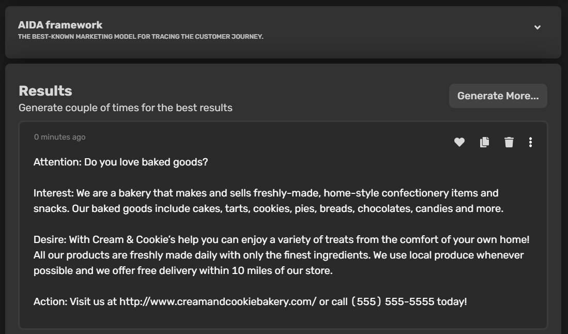This screenshot has height=334, width=568.
Task: Delete the result using the trash icon
Action: point(509,142)
